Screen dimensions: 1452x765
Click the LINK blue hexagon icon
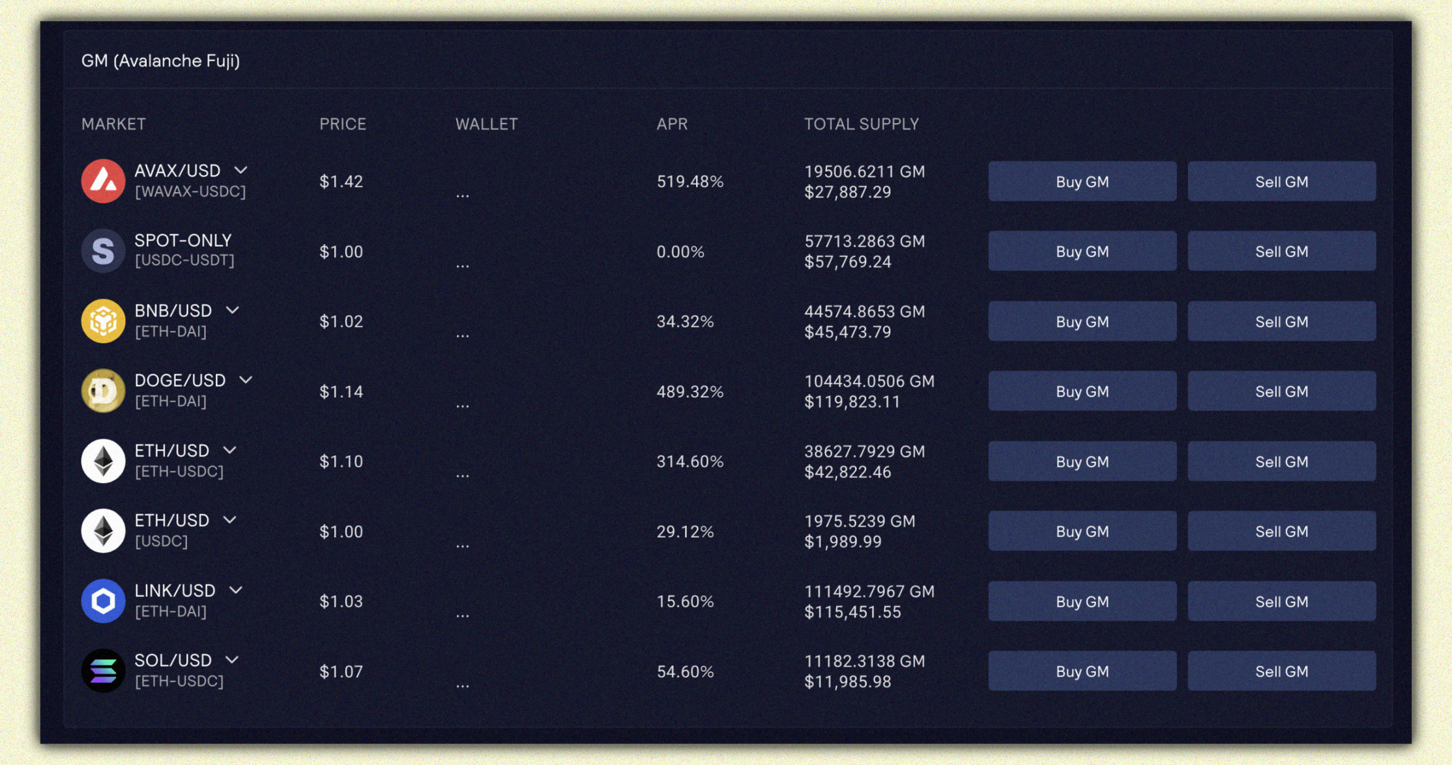pyautogui.click(x=103, y=601)
